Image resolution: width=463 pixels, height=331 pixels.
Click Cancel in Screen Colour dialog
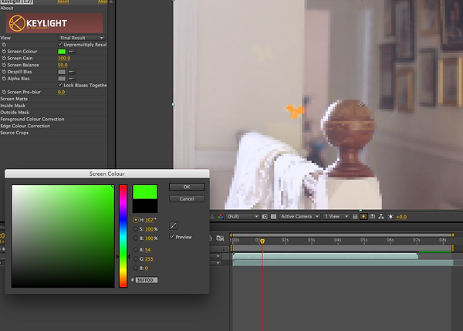[187, 199]
